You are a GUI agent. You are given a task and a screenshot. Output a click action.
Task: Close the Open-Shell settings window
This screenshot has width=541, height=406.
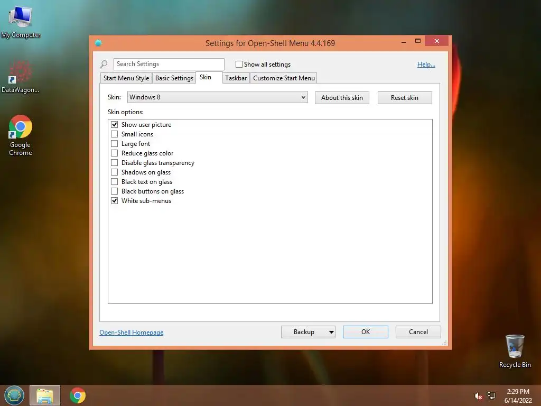pos(437,41)
